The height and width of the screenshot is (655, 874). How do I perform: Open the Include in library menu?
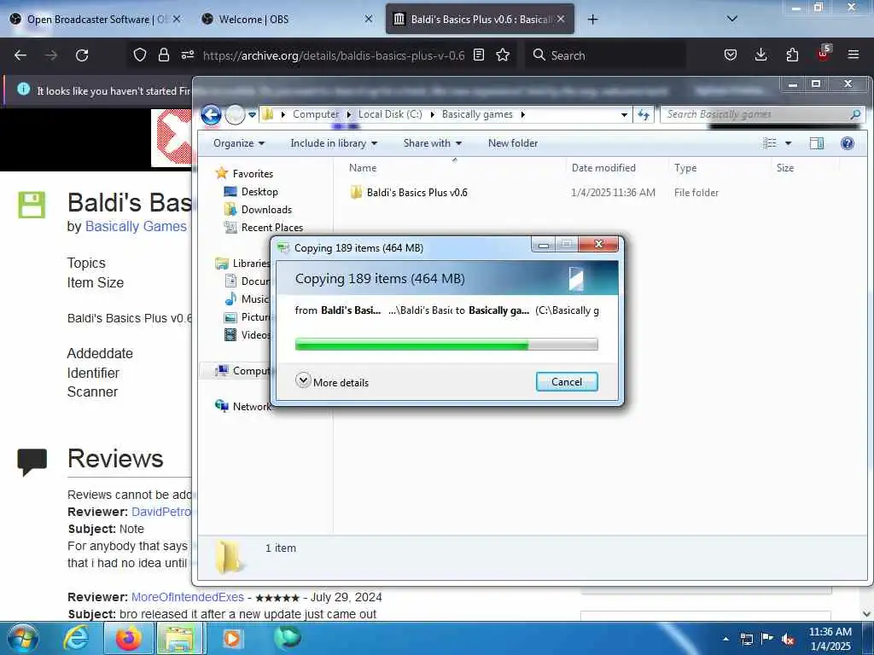tap(334, 143)
